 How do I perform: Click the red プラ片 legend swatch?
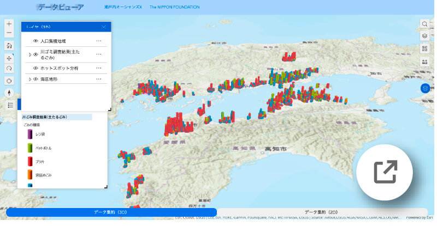pyautogui.click(x=29, y=162)
